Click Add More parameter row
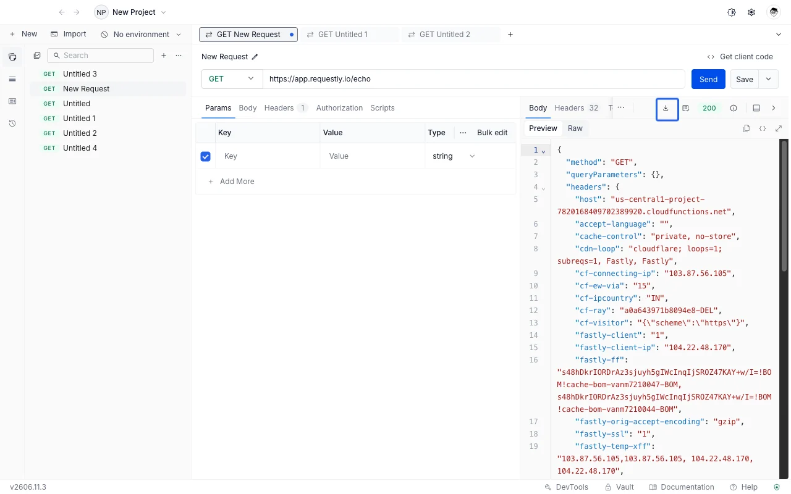This screenshot has width=791, height=494. [231, 182]
